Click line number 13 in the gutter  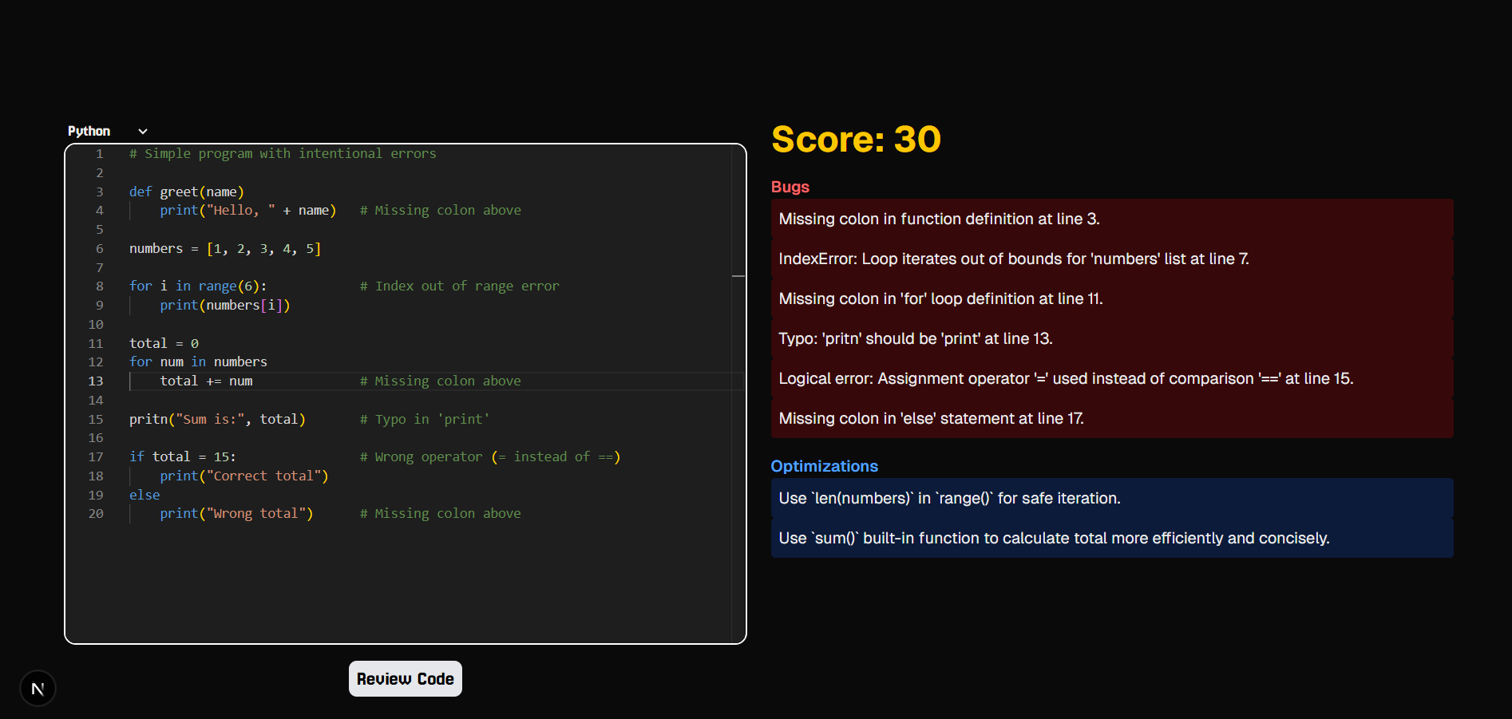96,381
